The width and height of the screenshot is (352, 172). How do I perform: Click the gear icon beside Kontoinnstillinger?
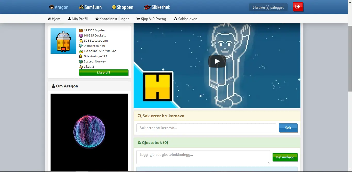(x=97, y=19)
